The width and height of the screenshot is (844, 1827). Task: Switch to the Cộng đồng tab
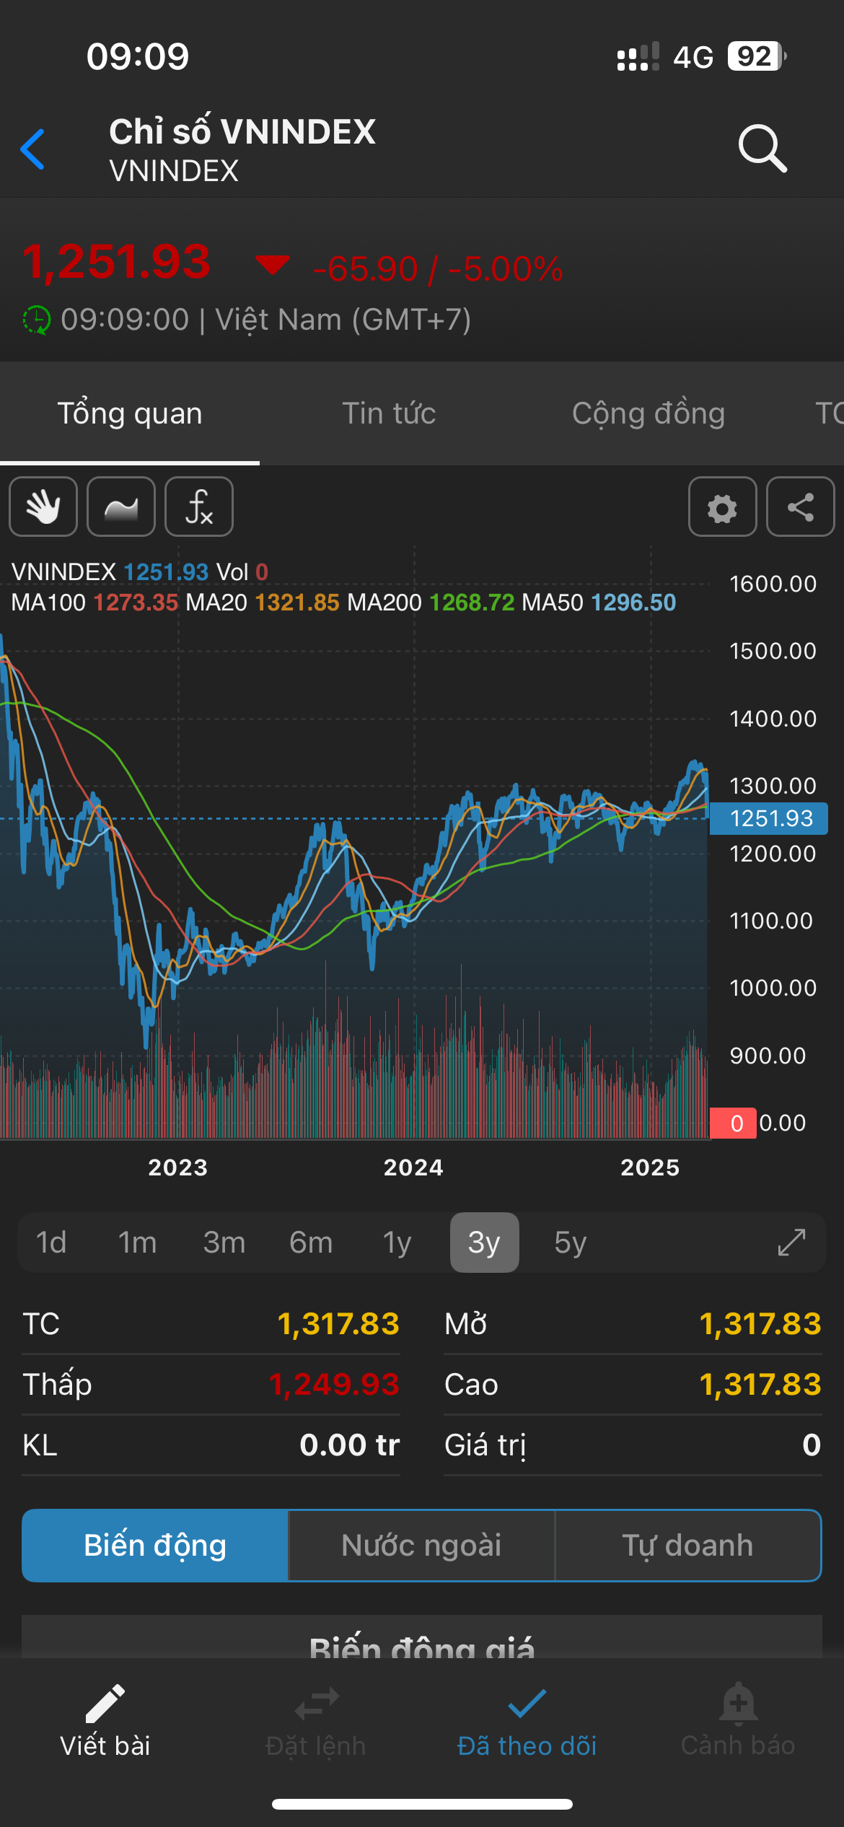(x=648, y=413)
